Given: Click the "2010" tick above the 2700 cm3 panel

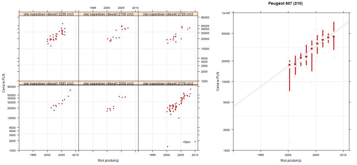Looking at the screenshot, I should 135,8.
